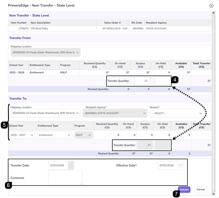Click 'Transfer From:' section heading
Screen dimensions: 219x198
tap(20, 38)
